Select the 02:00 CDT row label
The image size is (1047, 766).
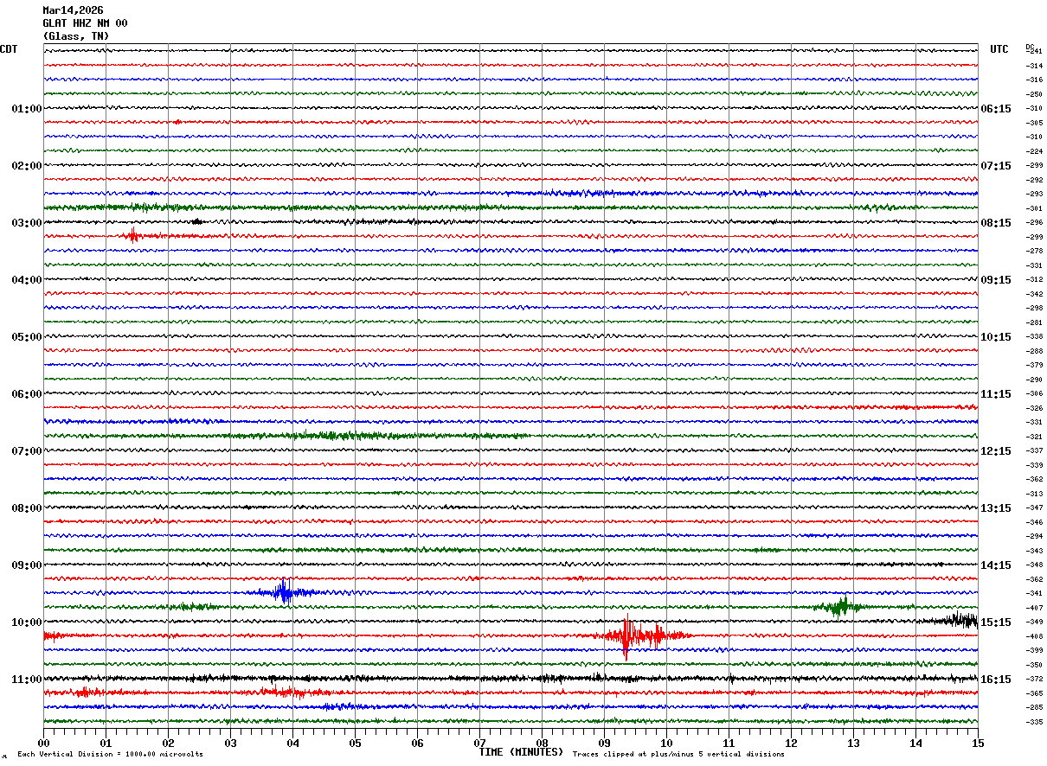26,166
